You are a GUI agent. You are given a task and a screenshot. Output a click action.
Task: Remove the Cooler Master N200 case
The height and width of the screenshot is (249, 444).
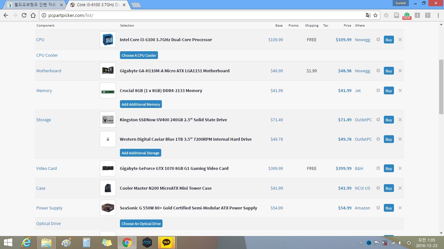tap(400, 188)
